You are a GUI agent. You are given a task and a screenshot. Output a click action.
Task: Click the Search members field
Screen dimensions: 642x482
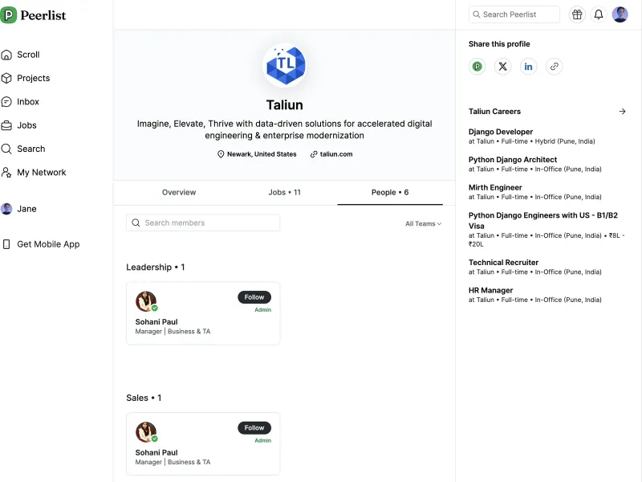tap(203, 223)
